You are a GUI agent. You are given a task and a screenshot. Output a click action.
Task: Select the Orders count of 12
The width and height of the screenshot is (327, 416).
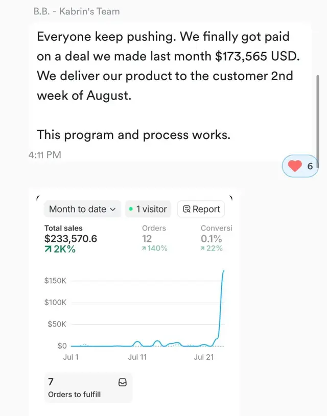pyautogui.click(x=147, y=239)
